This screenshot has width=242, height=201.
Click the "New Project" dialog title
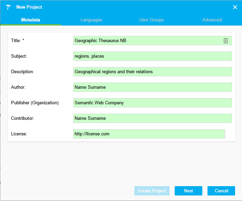(x=29, y=7)
